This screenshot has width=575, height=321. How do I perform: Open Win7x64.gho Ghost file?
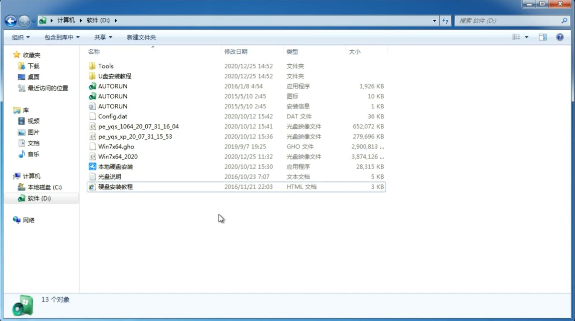(x=116, y=146)
